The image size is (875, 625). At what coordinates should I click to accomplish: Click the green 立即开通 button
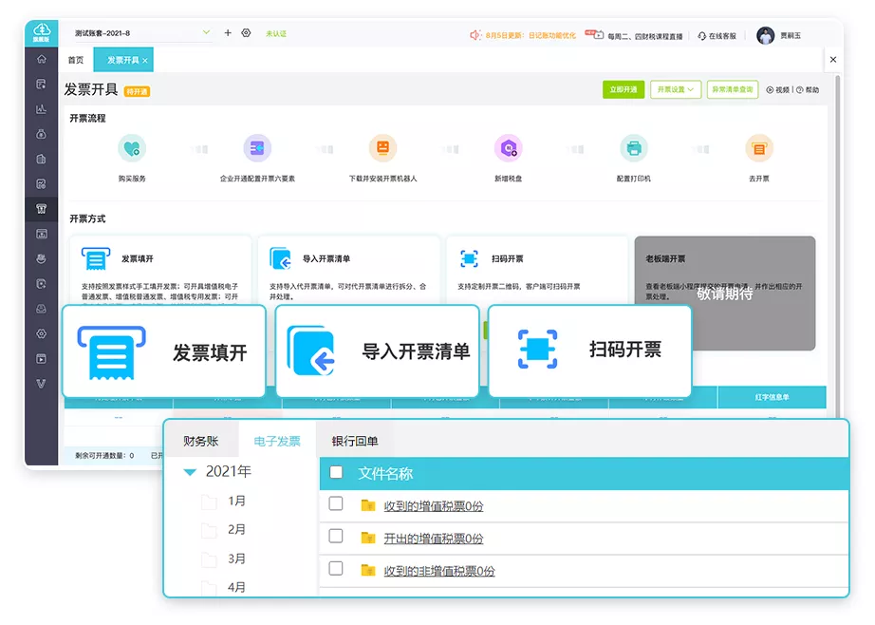623,89
